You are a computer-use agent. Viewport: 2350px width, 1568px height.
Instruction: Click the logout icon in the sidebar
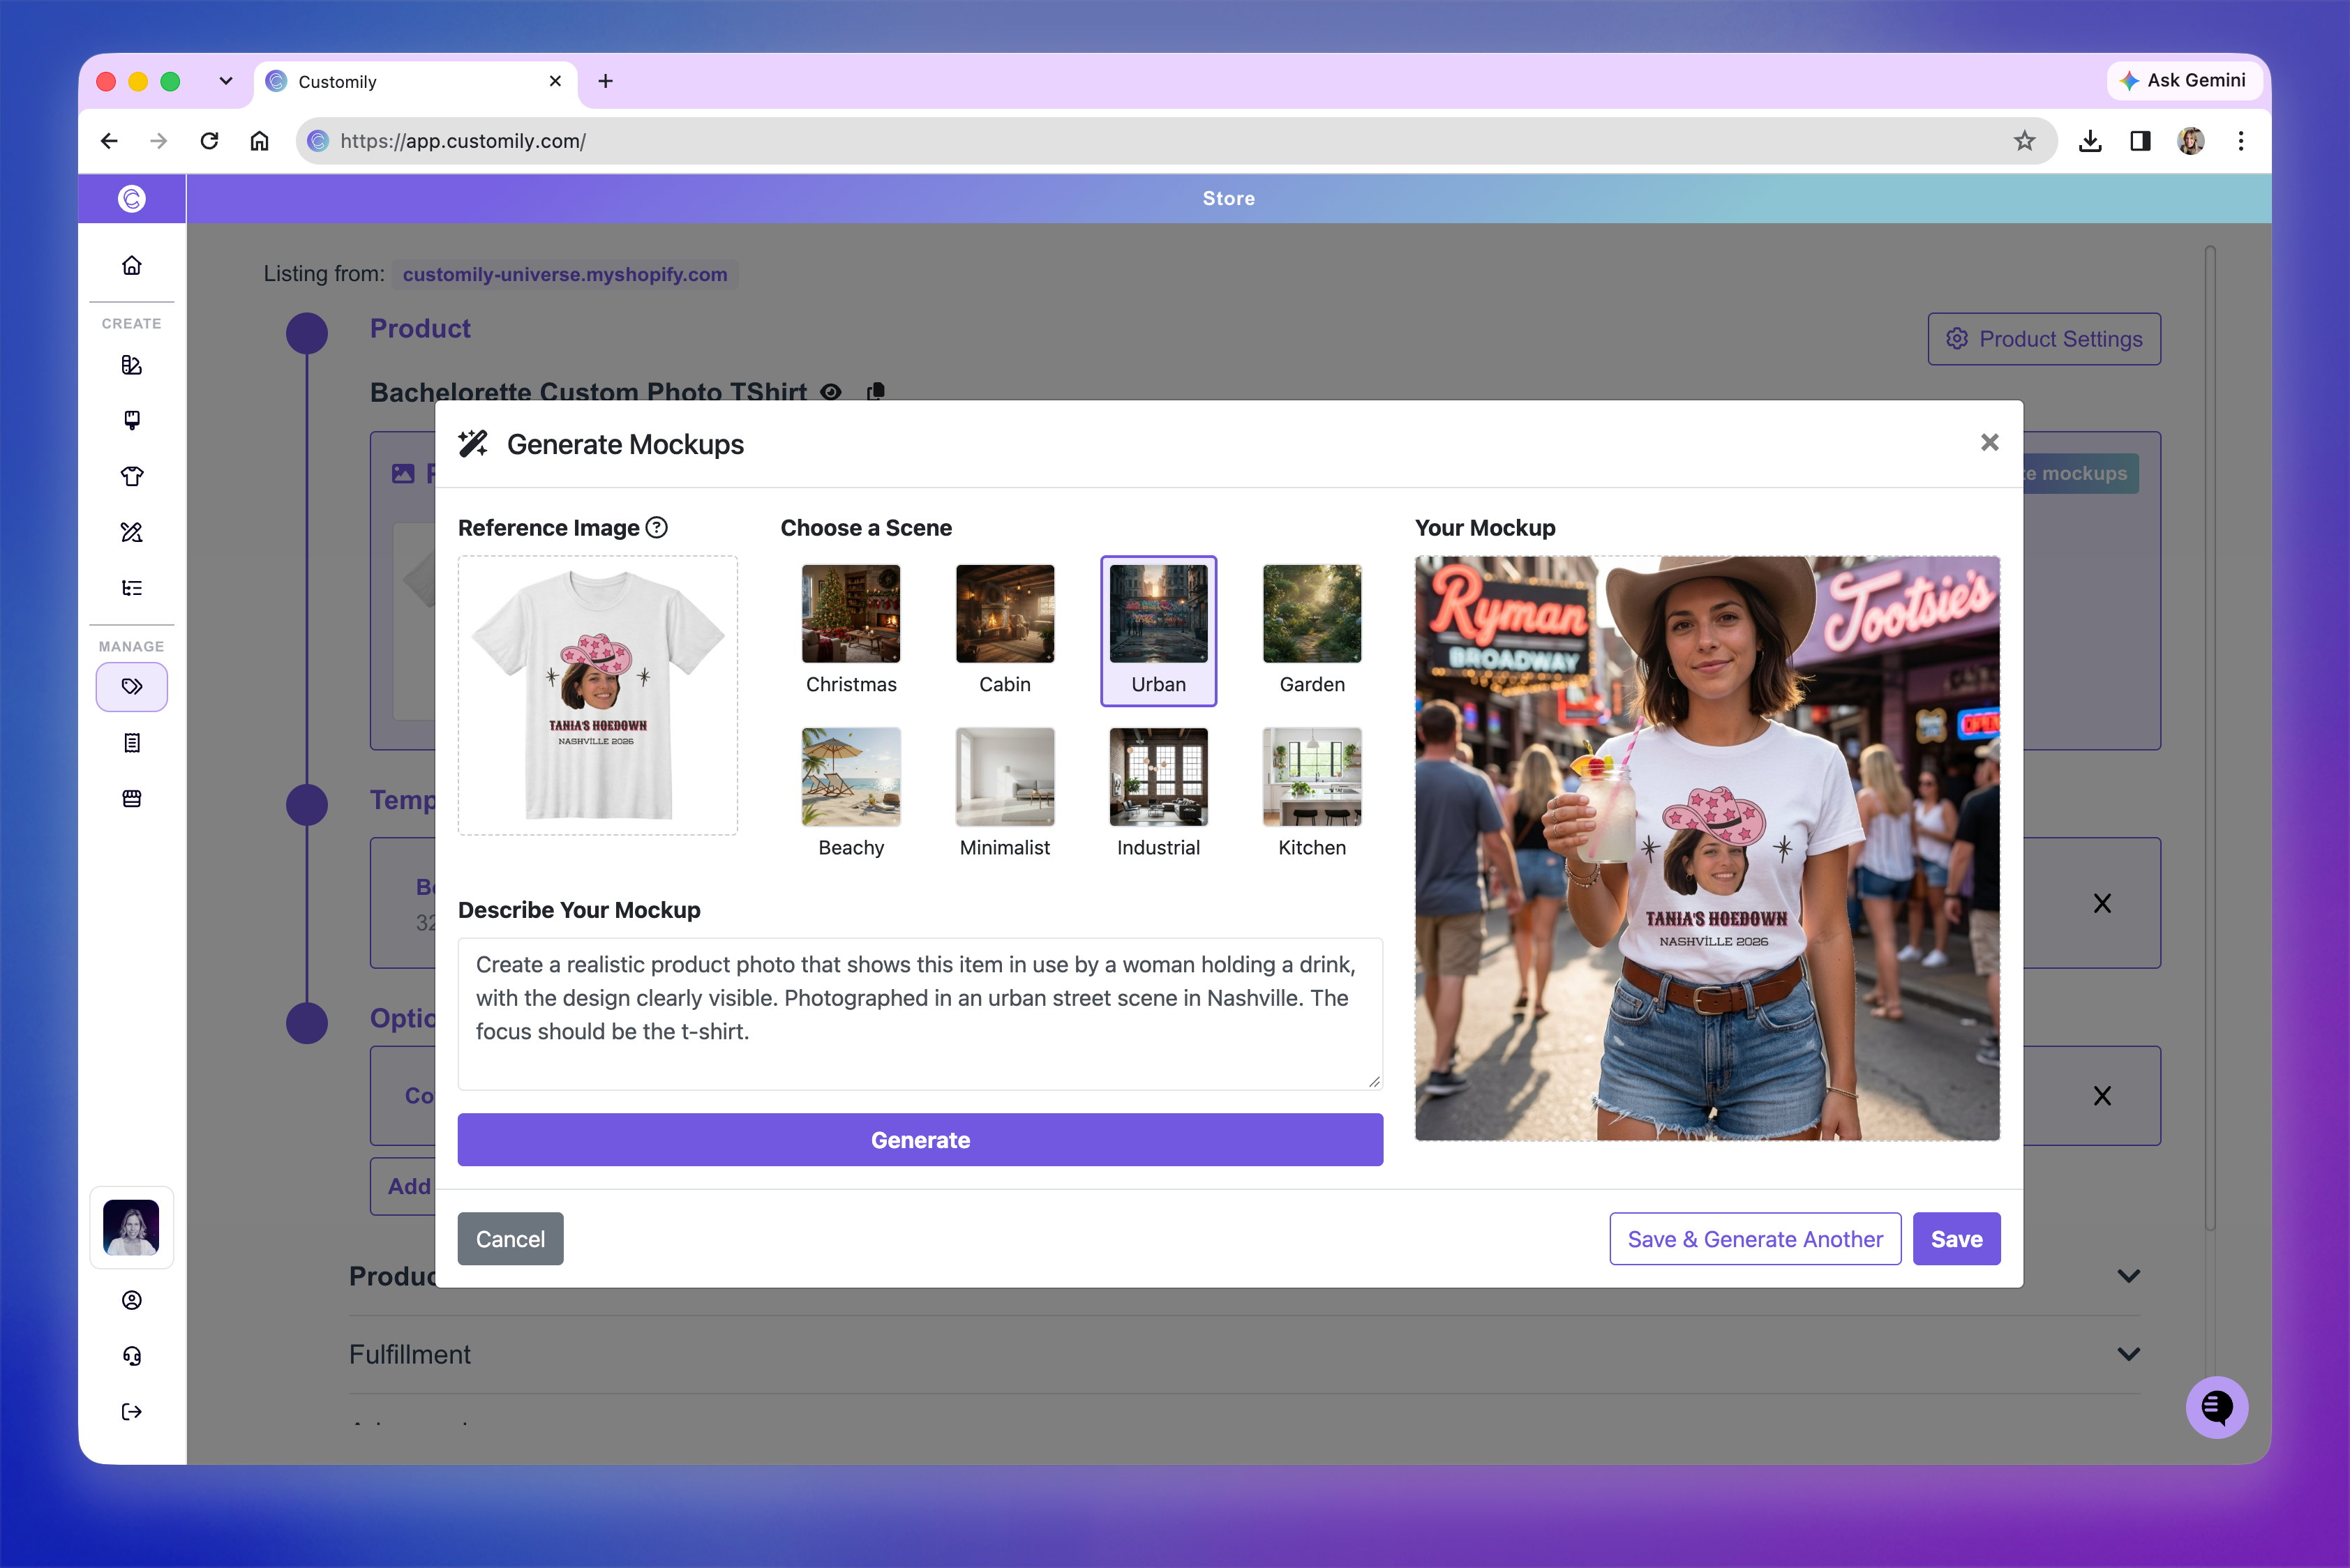[x=131, y=1412]
